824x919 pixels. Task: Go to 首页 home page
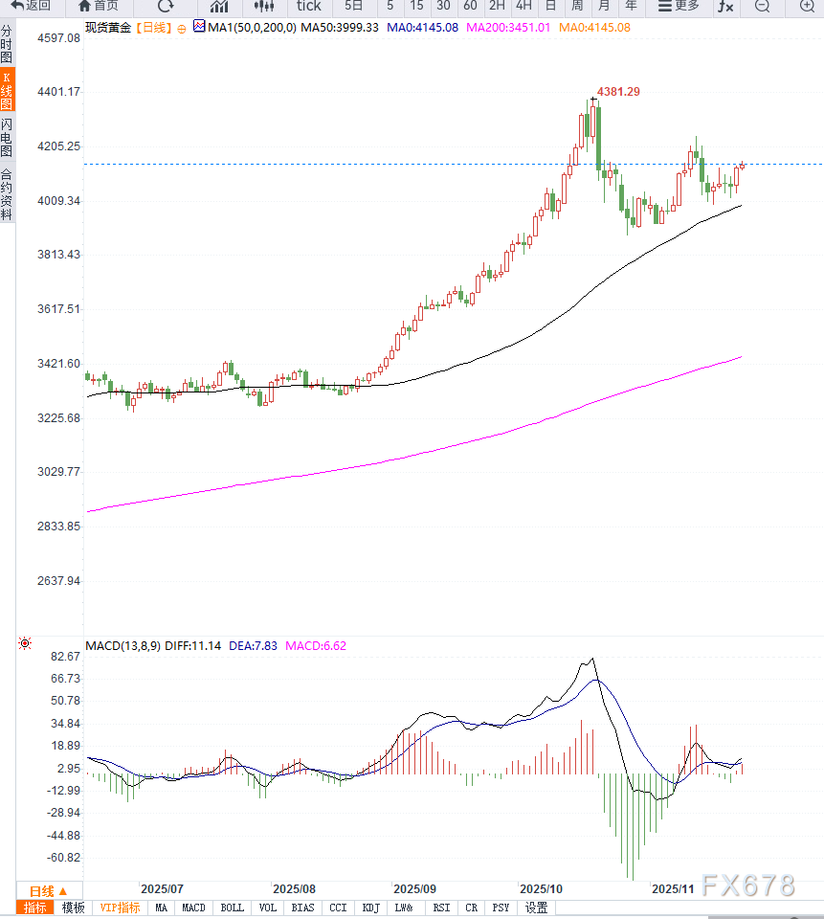click(99, 6)
